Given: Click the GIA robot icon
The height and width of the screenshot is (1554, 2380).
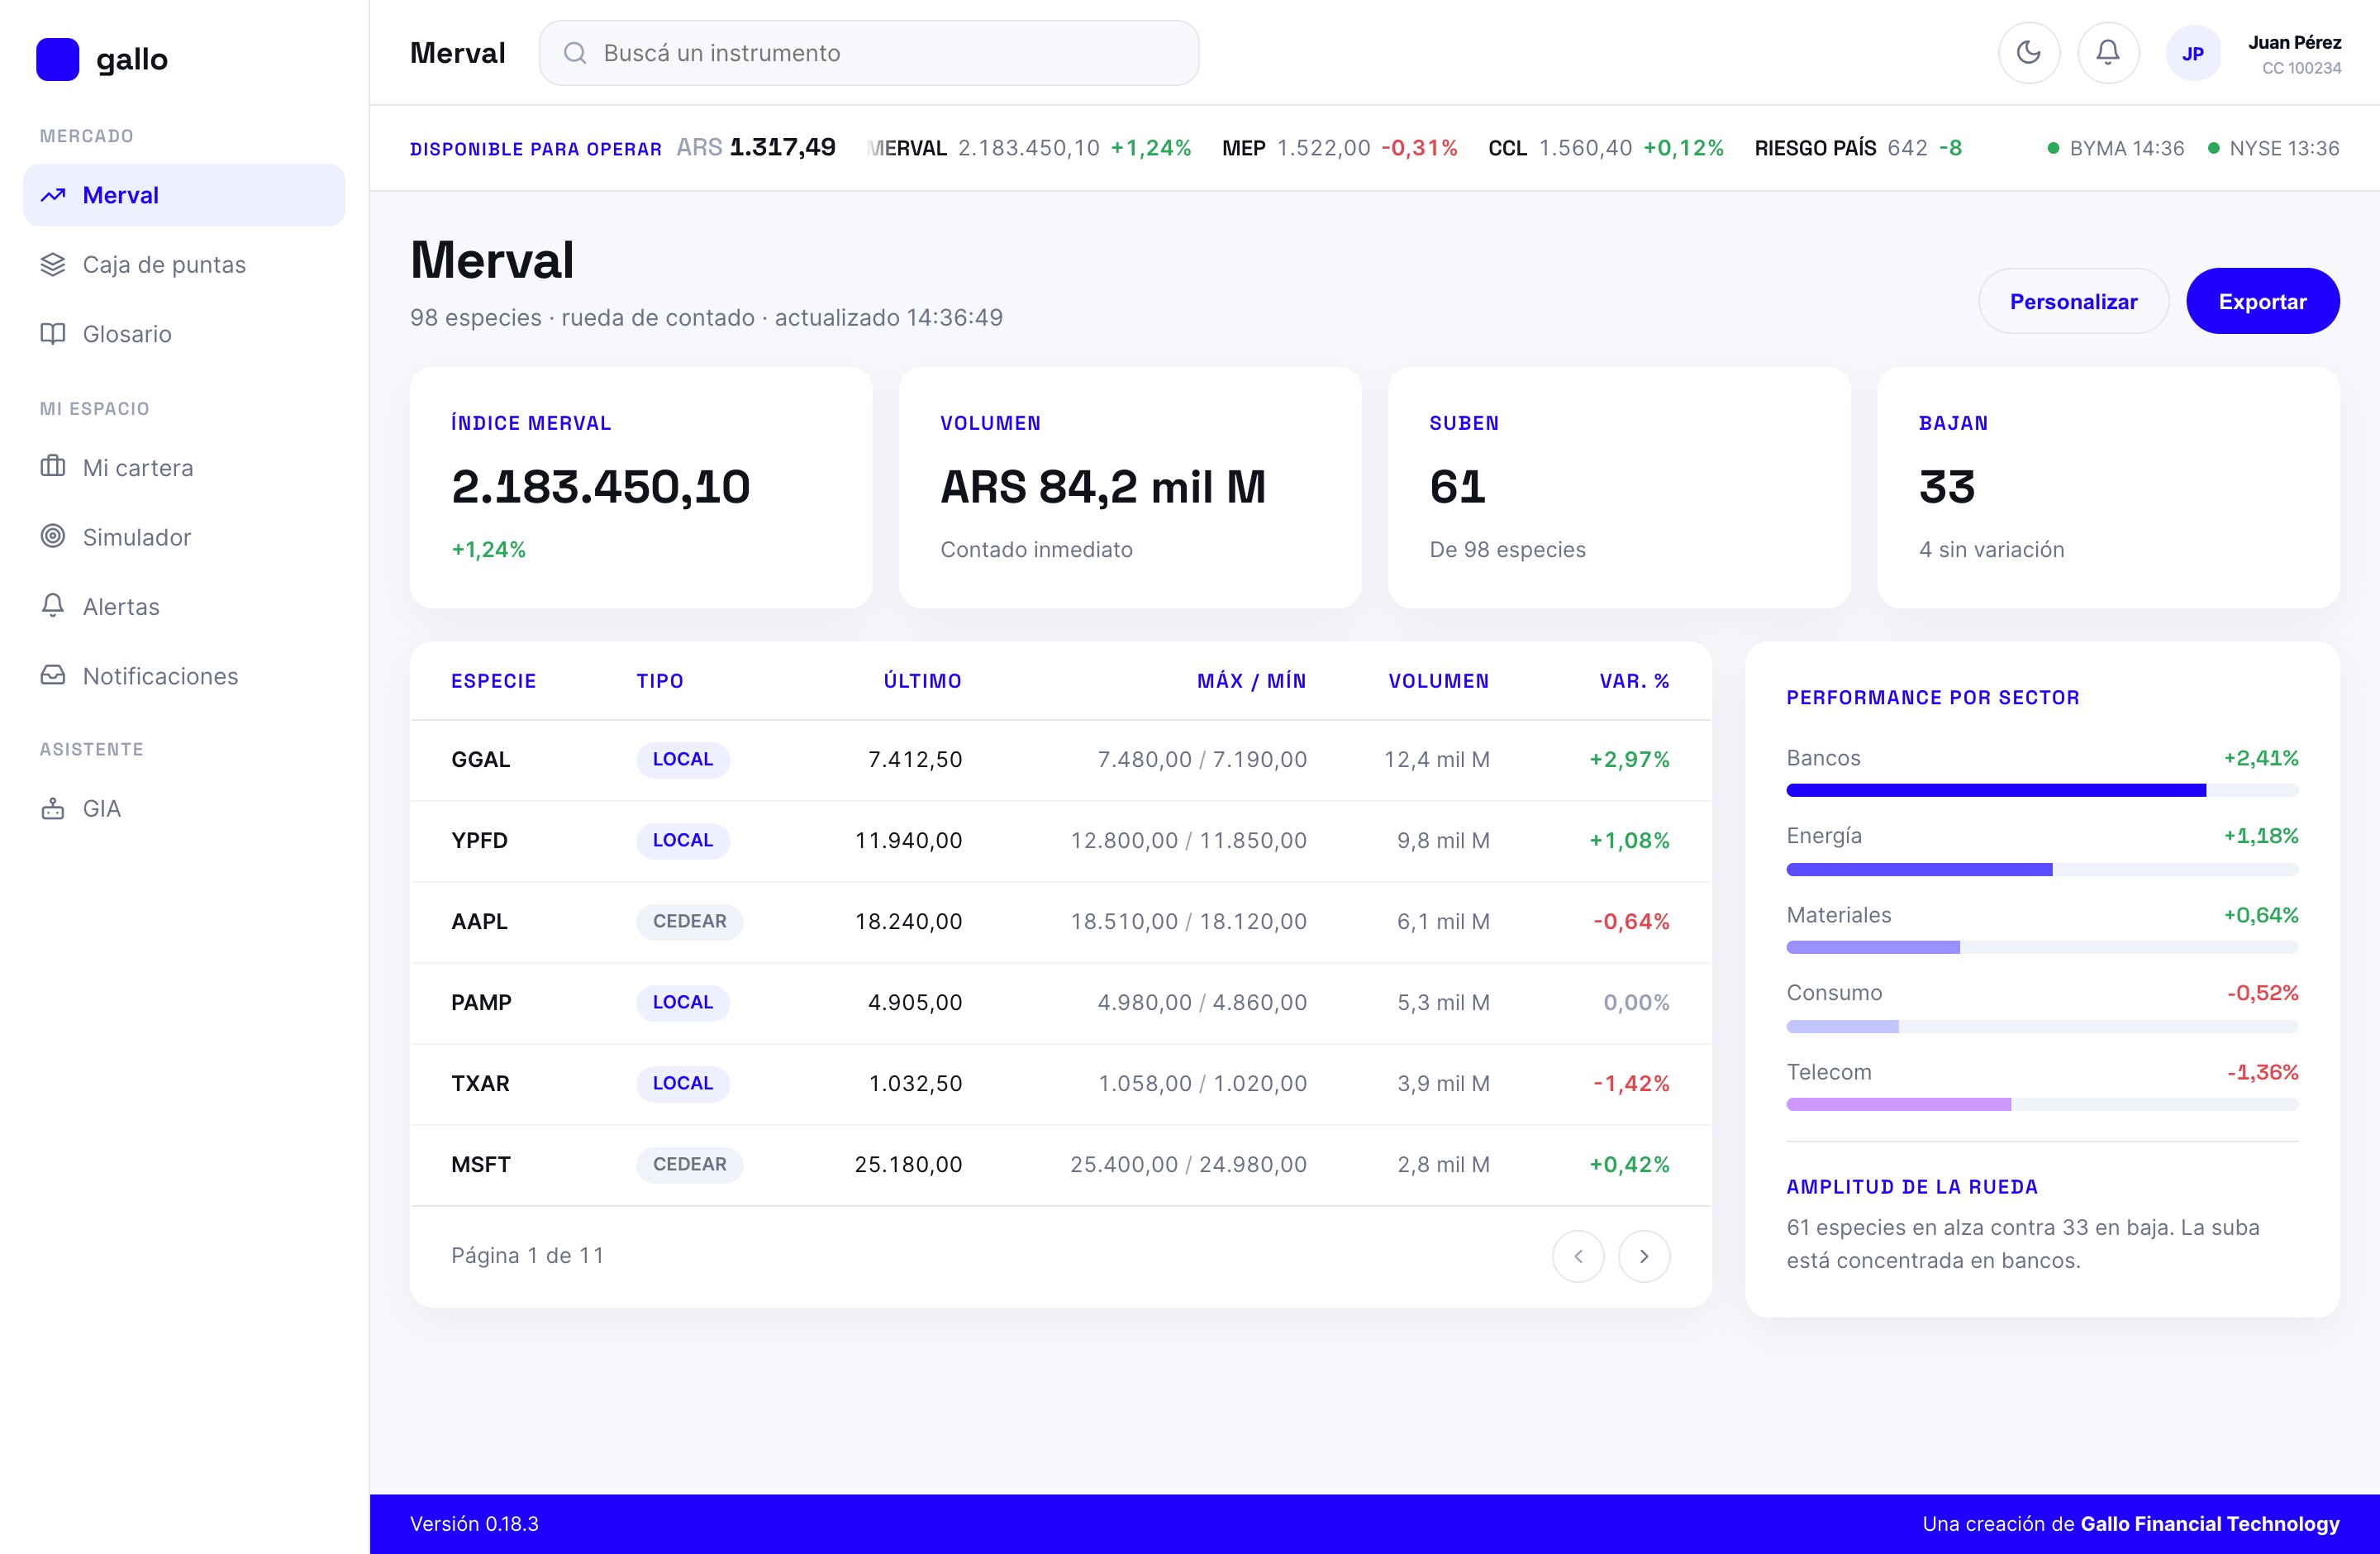Looking at the screenshot, I should click(x=53, y=808).
